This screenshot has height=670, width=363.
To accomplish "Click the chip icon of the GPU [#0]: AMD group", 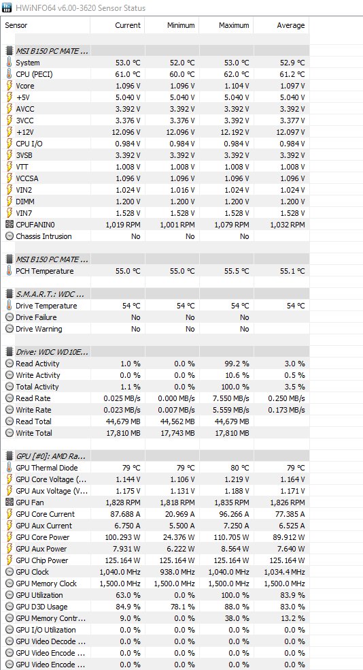I will (x=10, y=456).
